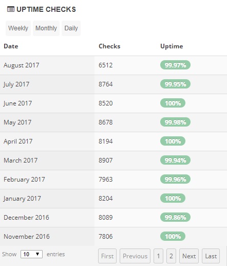Image resolution: width=227 pixels, height=266 pixels.
Task: Click the 8764 checks value for July 2017
Action: 106,84
